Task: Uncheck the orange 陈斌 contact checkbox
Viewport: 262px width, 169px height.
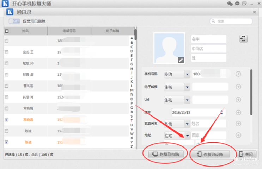Action: [x=6, y=142]
